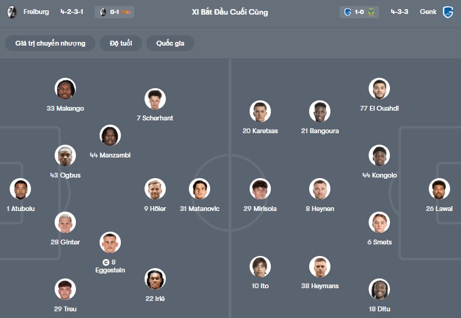Select the Giá trị chuyển nhượng filter
The width and height of the screenshot is (461, 318).
pos(50,43)
